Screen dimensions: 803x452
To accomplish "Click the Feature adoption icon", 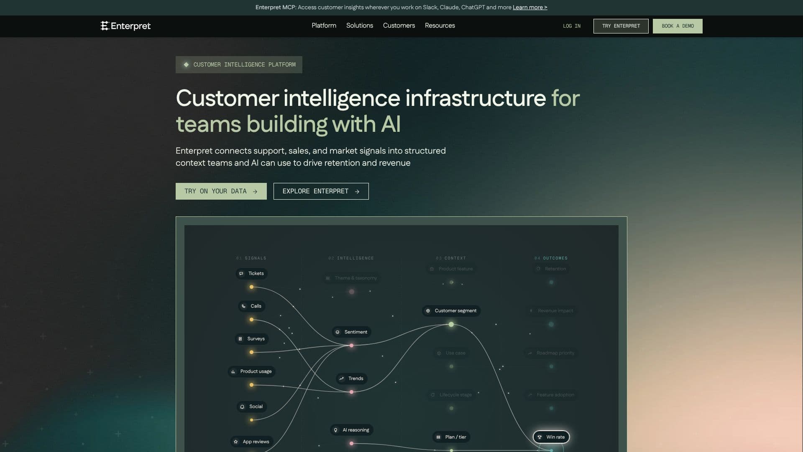I will tap(530, 395).
